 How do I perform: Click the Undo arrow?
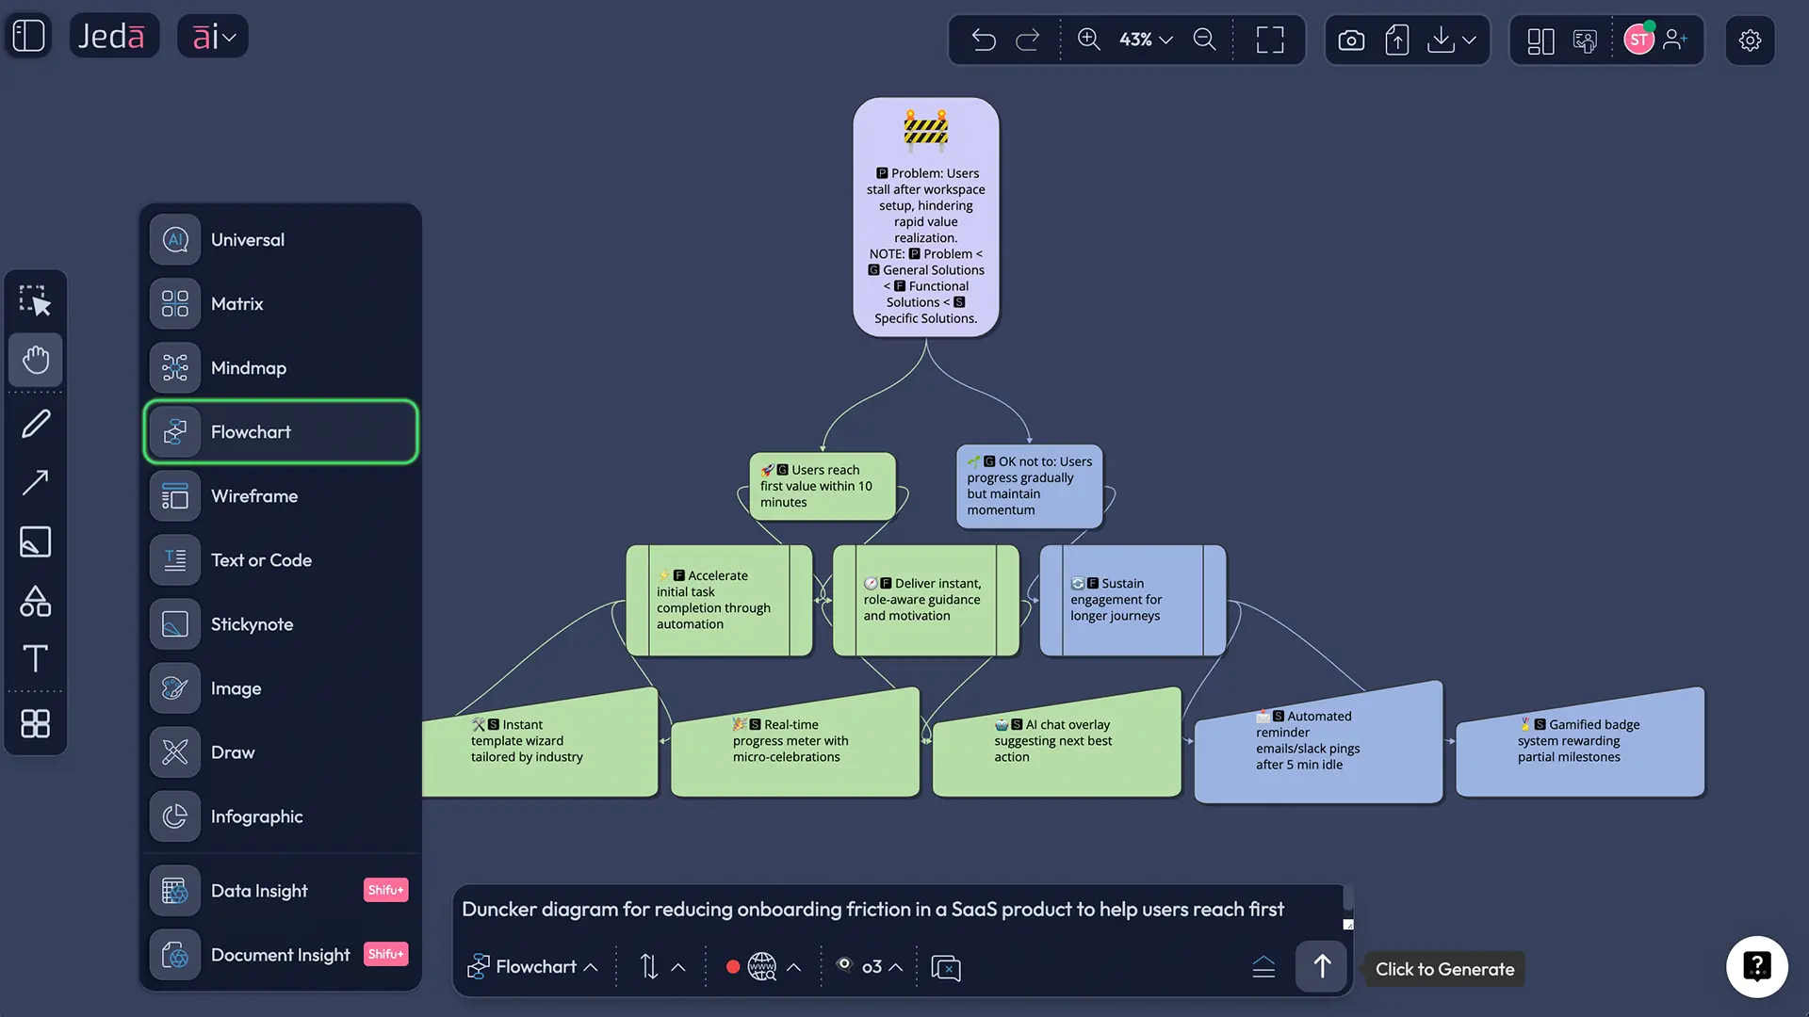point(983,40)
